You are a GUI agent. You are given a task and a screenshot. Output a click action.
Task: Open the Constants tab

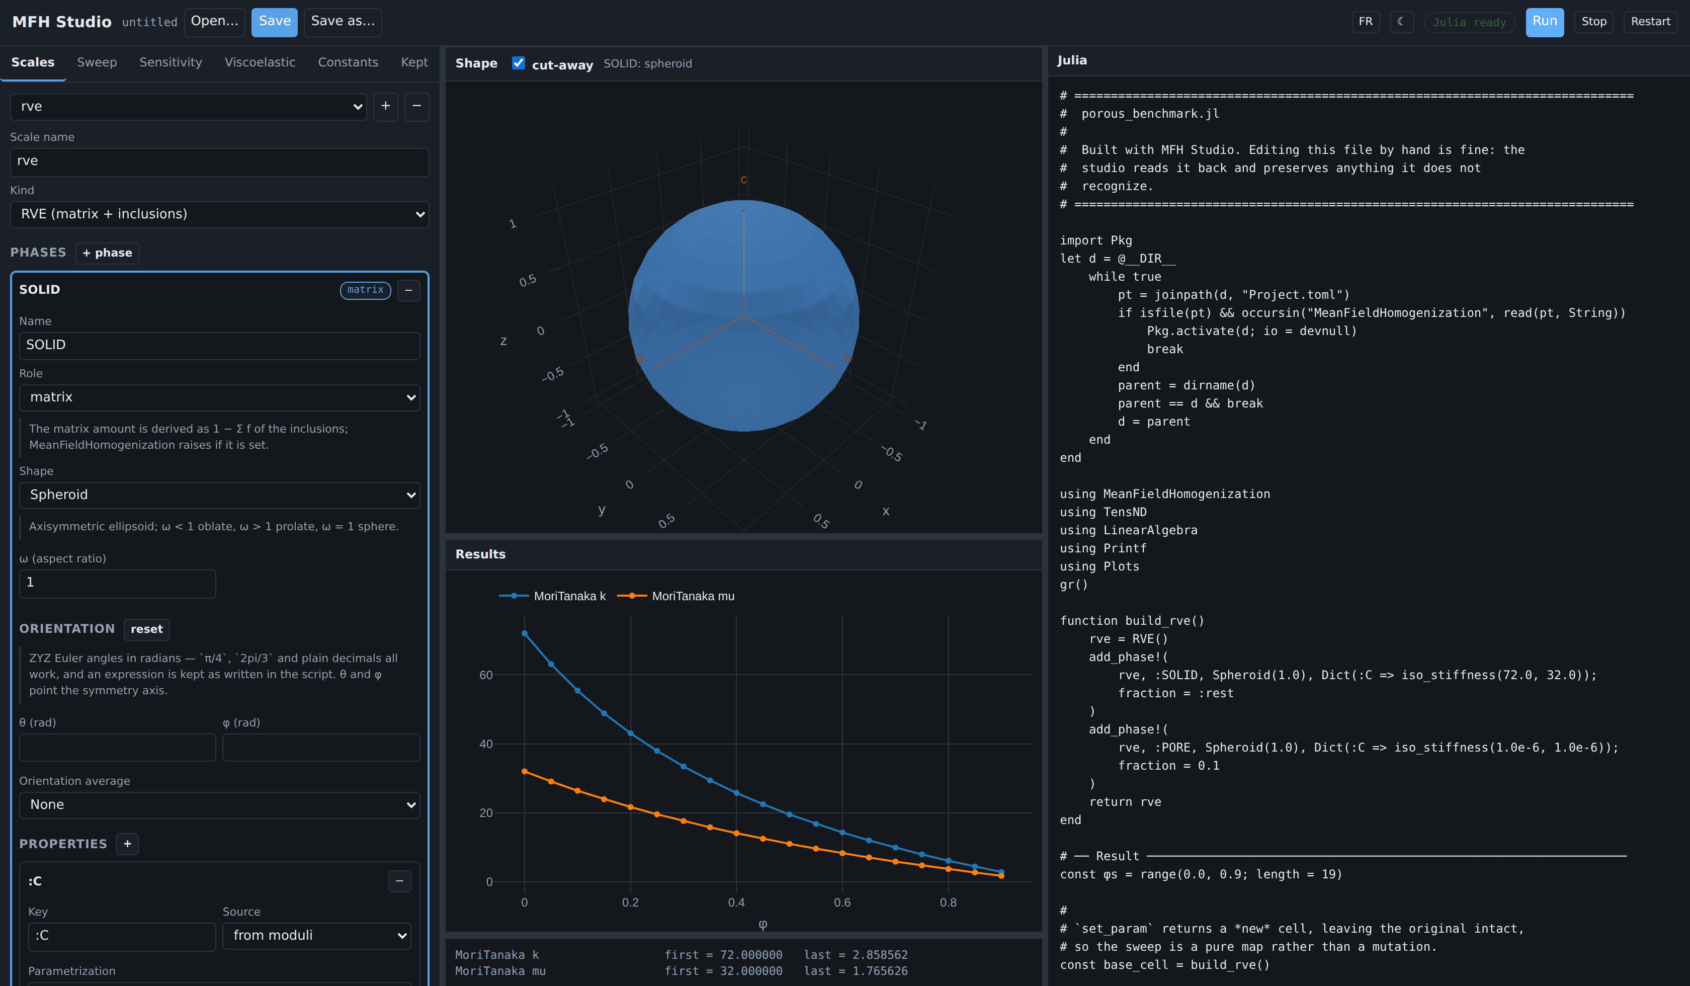pyautogui.click(x=348, y=62)
